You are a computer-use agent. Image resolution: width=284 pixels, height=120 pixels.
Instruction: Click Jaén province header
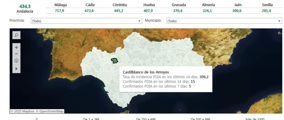pyautogui.click(x=238, y=5)
